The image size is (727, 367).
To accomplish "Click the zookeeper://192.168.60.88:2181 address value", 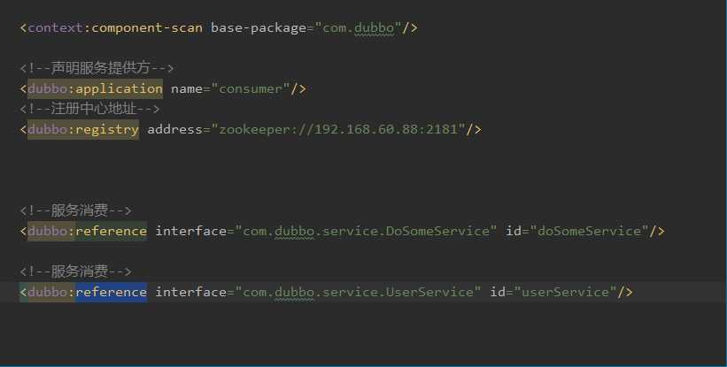I will coord(338,129).
